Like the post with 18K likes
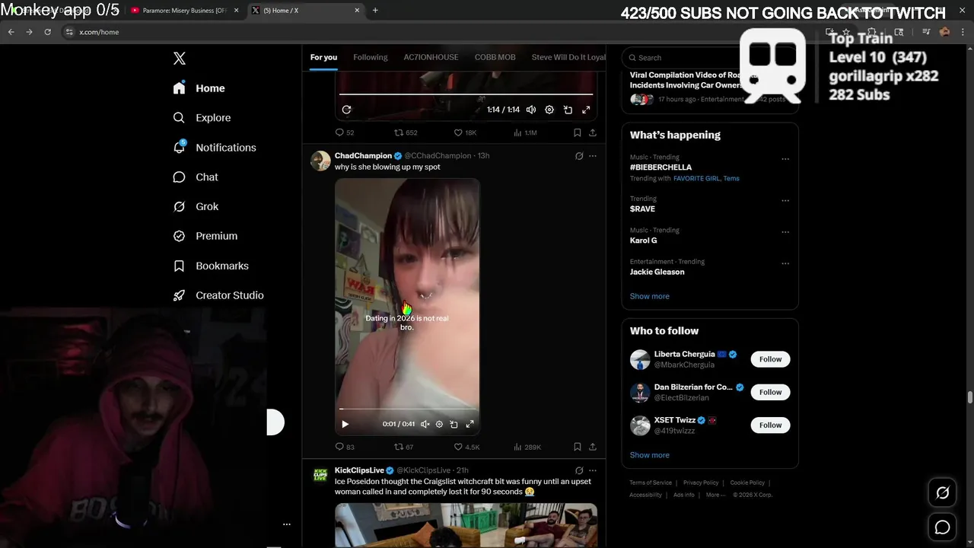This screenshot has height=548, width=974. pyautogui.click(x=465, y=132)
